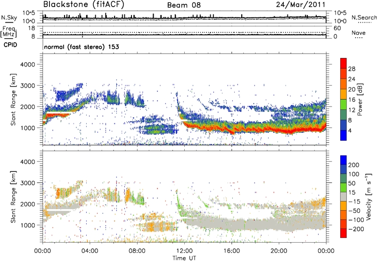377x261 pixels.
Task: Click the "4" label on Power colorbar
Action: click(x=350, y=130)
